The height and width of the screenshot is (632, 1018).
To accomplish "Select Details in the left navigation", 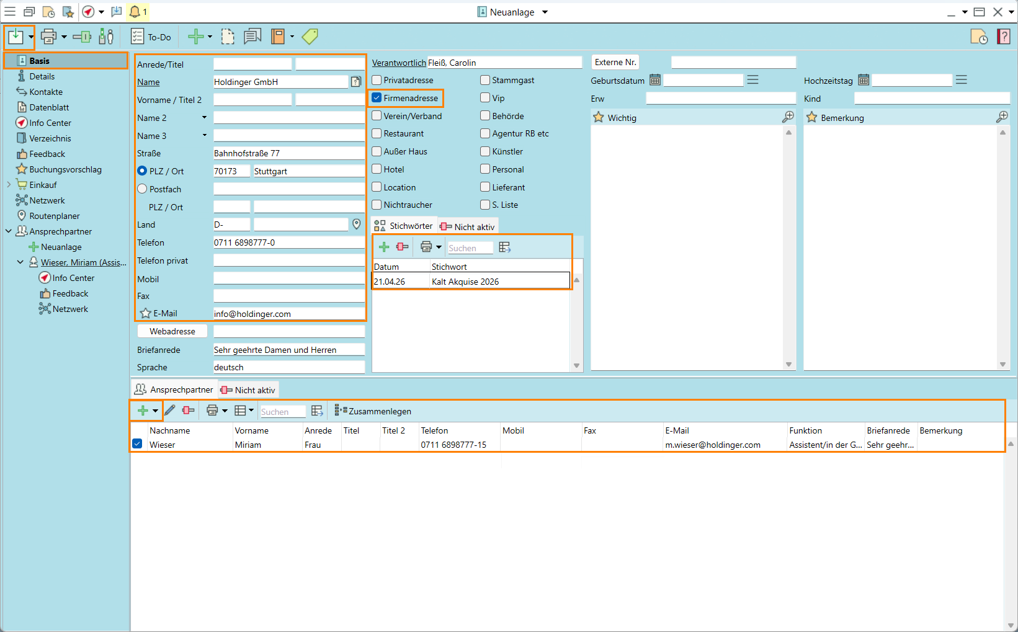I will [42, 76].
